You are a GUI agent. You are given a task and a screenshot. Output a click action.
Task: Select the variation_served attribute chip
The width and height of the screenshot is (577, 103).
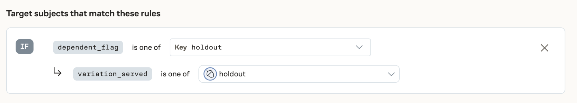tap(113, 74)
